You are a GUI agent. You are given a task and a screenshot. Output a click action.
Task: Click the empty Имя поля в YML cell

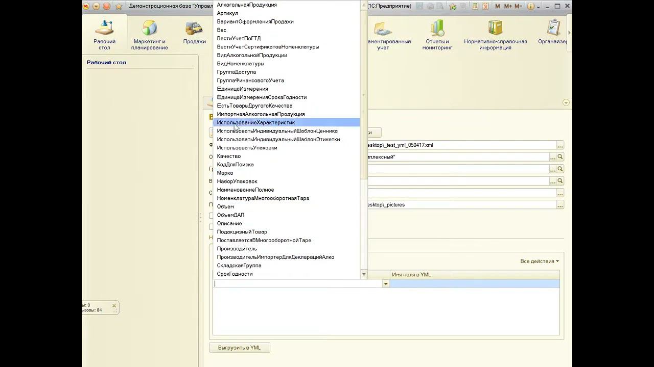tap(475, 284)
